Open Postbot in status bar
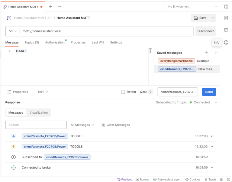This screenshot has height=182, width=232. [124, 180]
